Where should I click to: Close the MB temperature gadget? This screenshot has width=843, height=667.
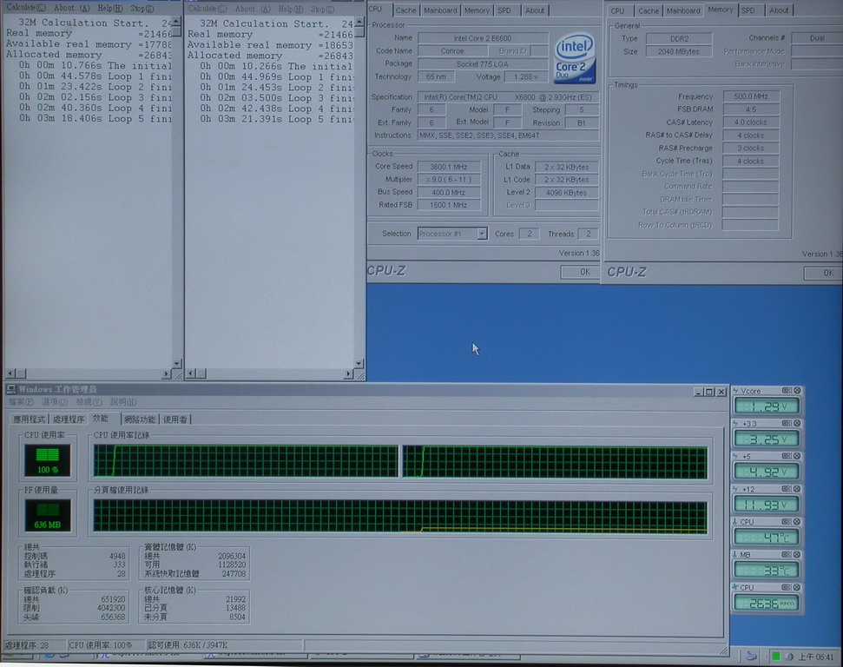(x=797, y=555)
